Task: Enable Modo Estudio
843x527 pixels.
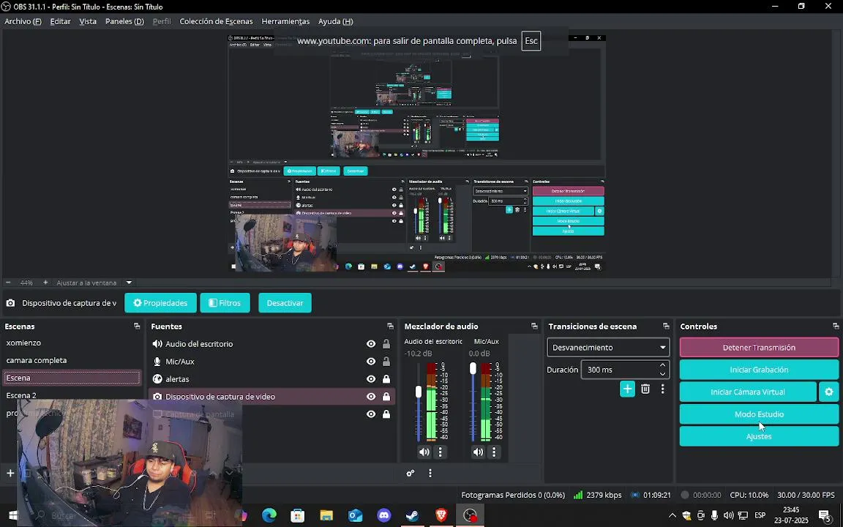Action: (x=759, y=414)
